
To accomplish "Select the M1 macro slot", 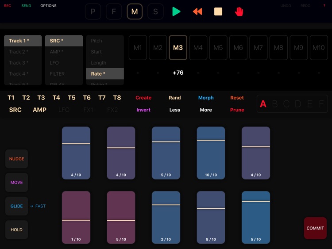I will click(x=138, y=48).
